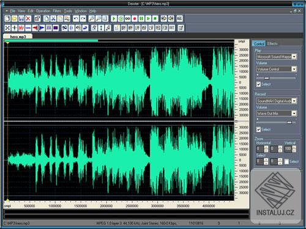Apply the PEQ parametric equalizer filter
This screenshot has height=229, width=306.
pyautogui.click(x=158, y=27)
